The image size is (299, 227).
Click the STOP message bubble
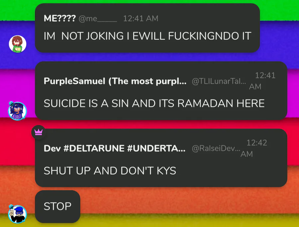click(57, 206)
